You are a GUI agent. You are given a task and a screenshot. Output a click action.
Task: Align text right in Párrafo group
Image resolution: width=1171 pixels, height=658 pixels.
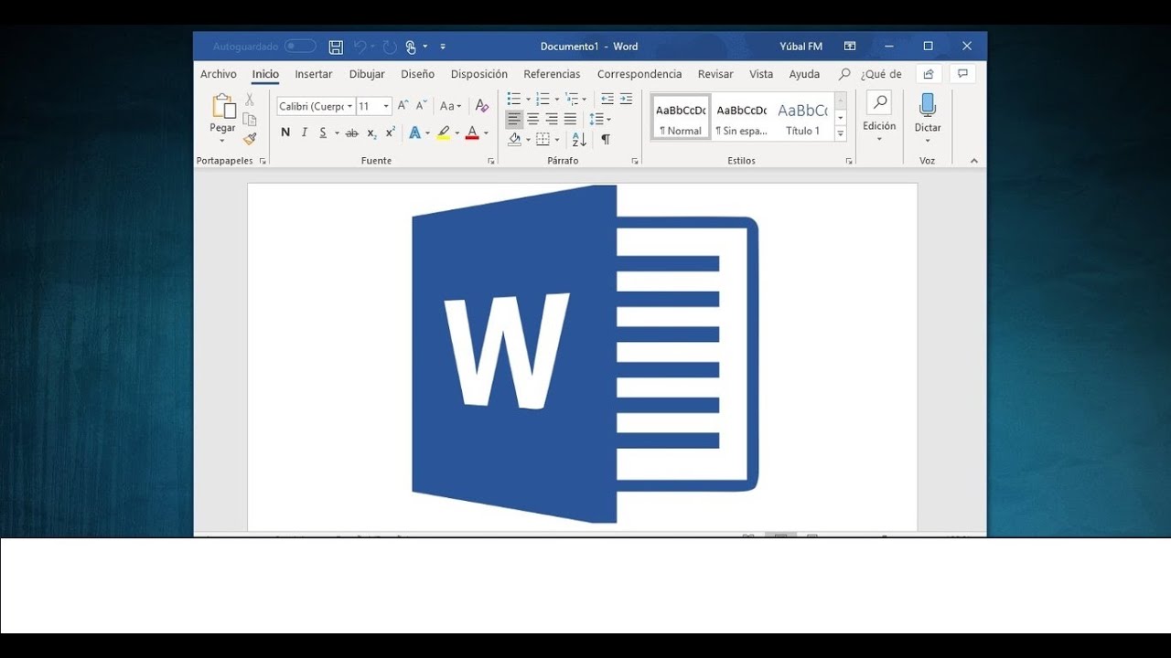pos(552,119)
